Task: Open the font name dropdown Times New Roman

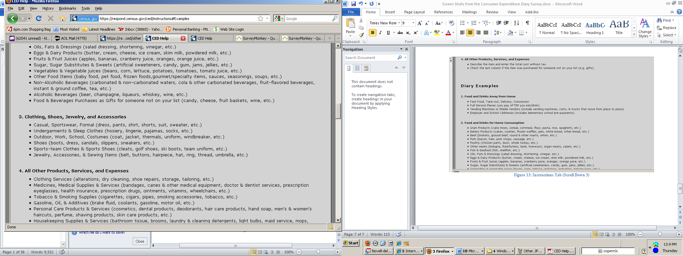Action: 399,23
